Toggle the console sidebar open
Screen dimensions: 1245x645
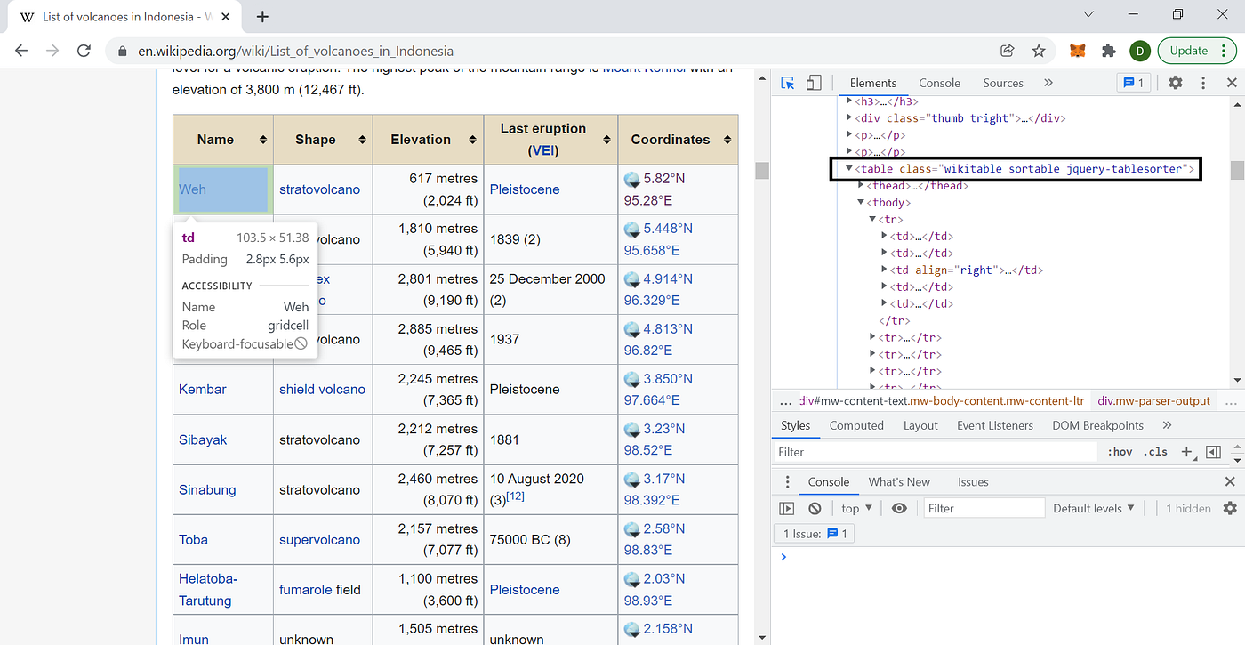(x=786, y=507)
